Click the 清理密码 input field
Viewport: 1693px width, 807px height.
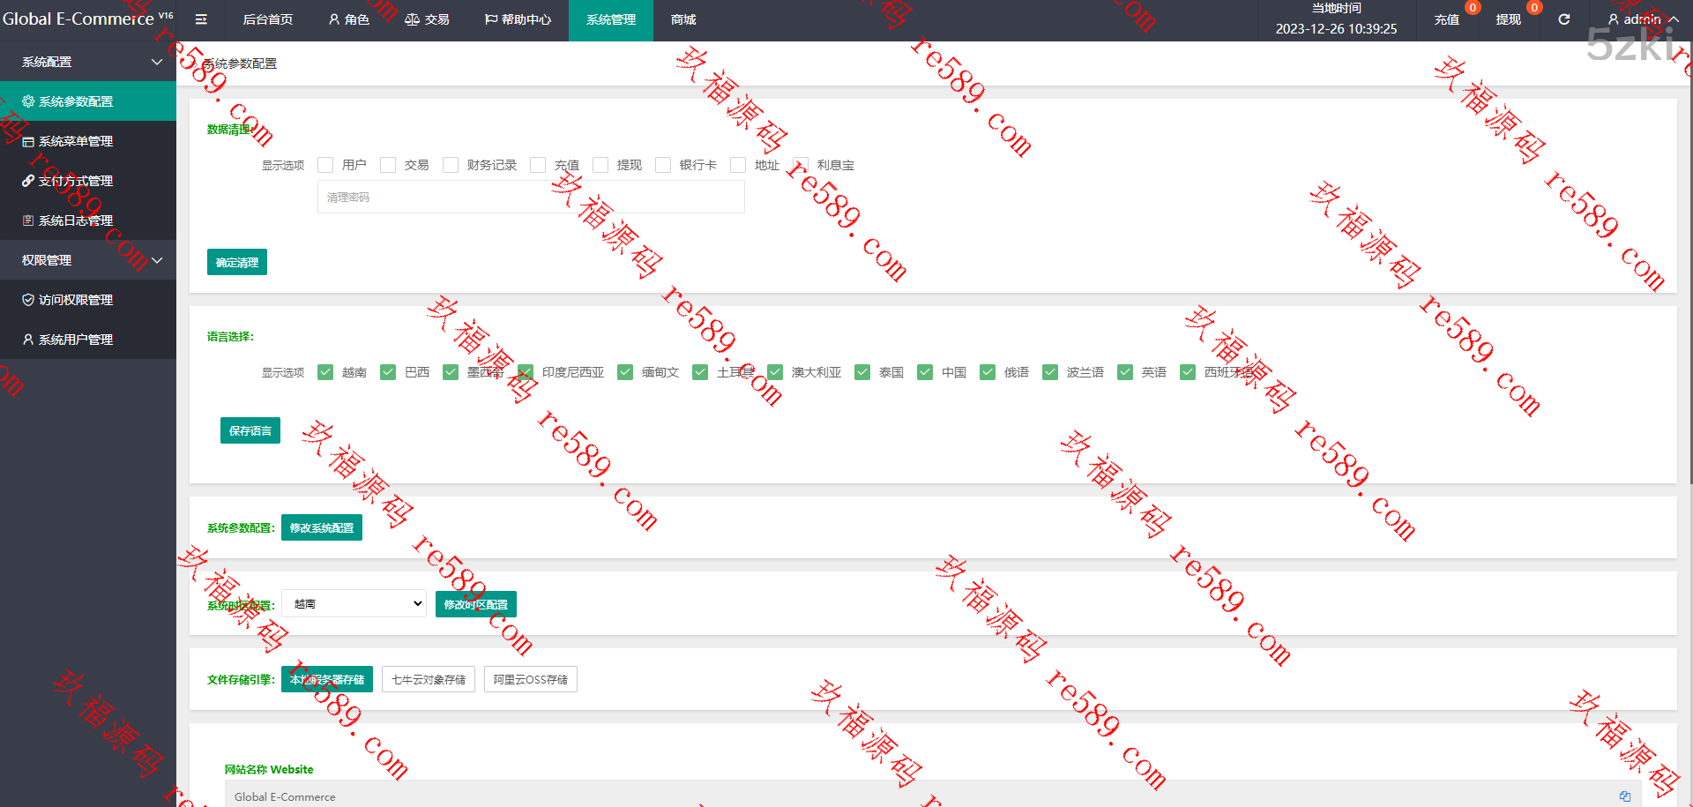pyautogui.click(x=531, y=197)
